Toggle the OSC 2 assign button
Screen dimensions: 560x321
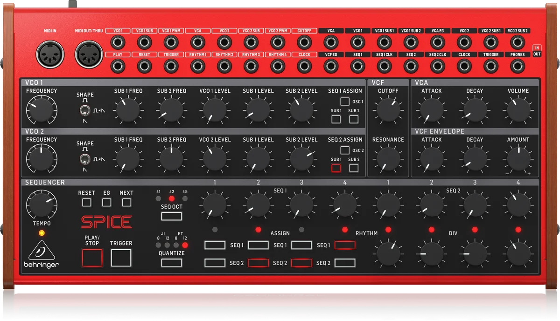[x=345, y=150]
